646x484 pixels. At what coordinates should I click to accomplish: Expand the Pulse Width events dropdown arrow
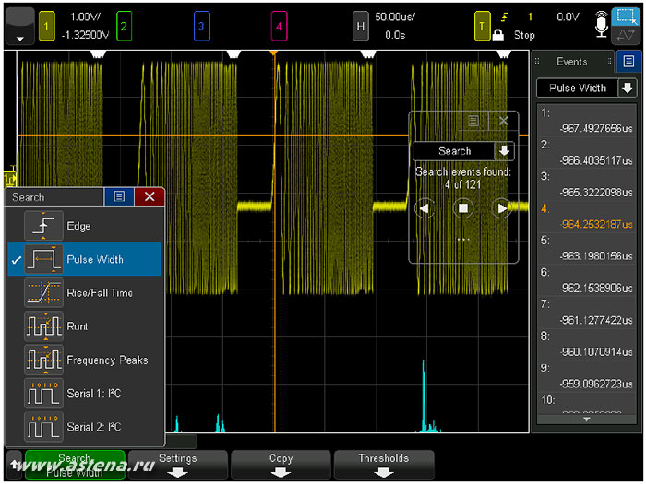(x=627, y=89)
